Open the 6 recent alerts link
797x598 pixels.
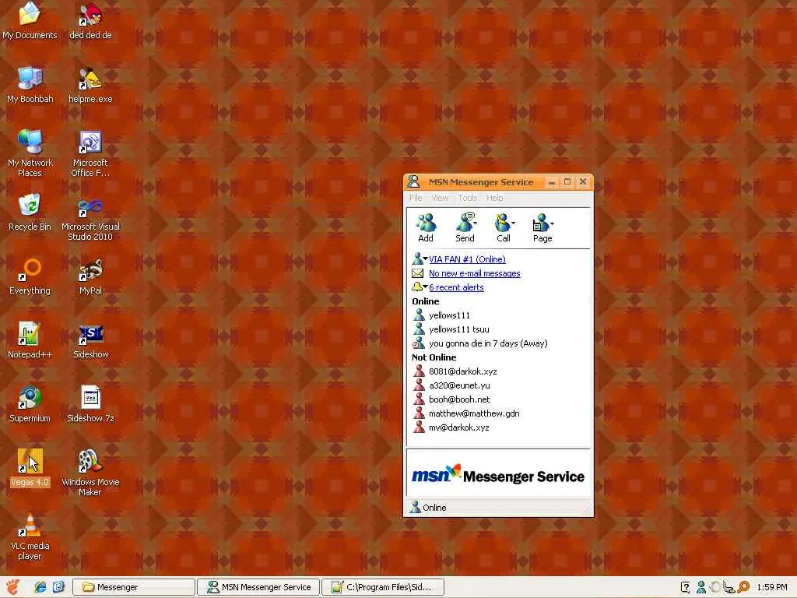(x=456, y=287)
